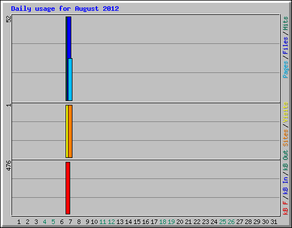This screenshot has width=292, height=228.
Task: Click day 10 on the x-axis
Action: tap(94, 222)
